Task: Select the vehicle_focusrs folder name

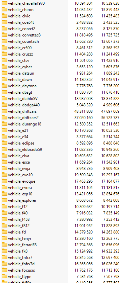Action: 21,270
